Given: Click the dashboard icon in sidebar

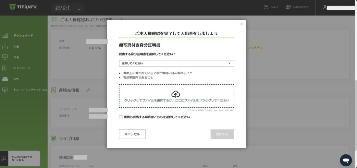Looking at the screenshot, I should pyautogui.click(x=5, y=35).
